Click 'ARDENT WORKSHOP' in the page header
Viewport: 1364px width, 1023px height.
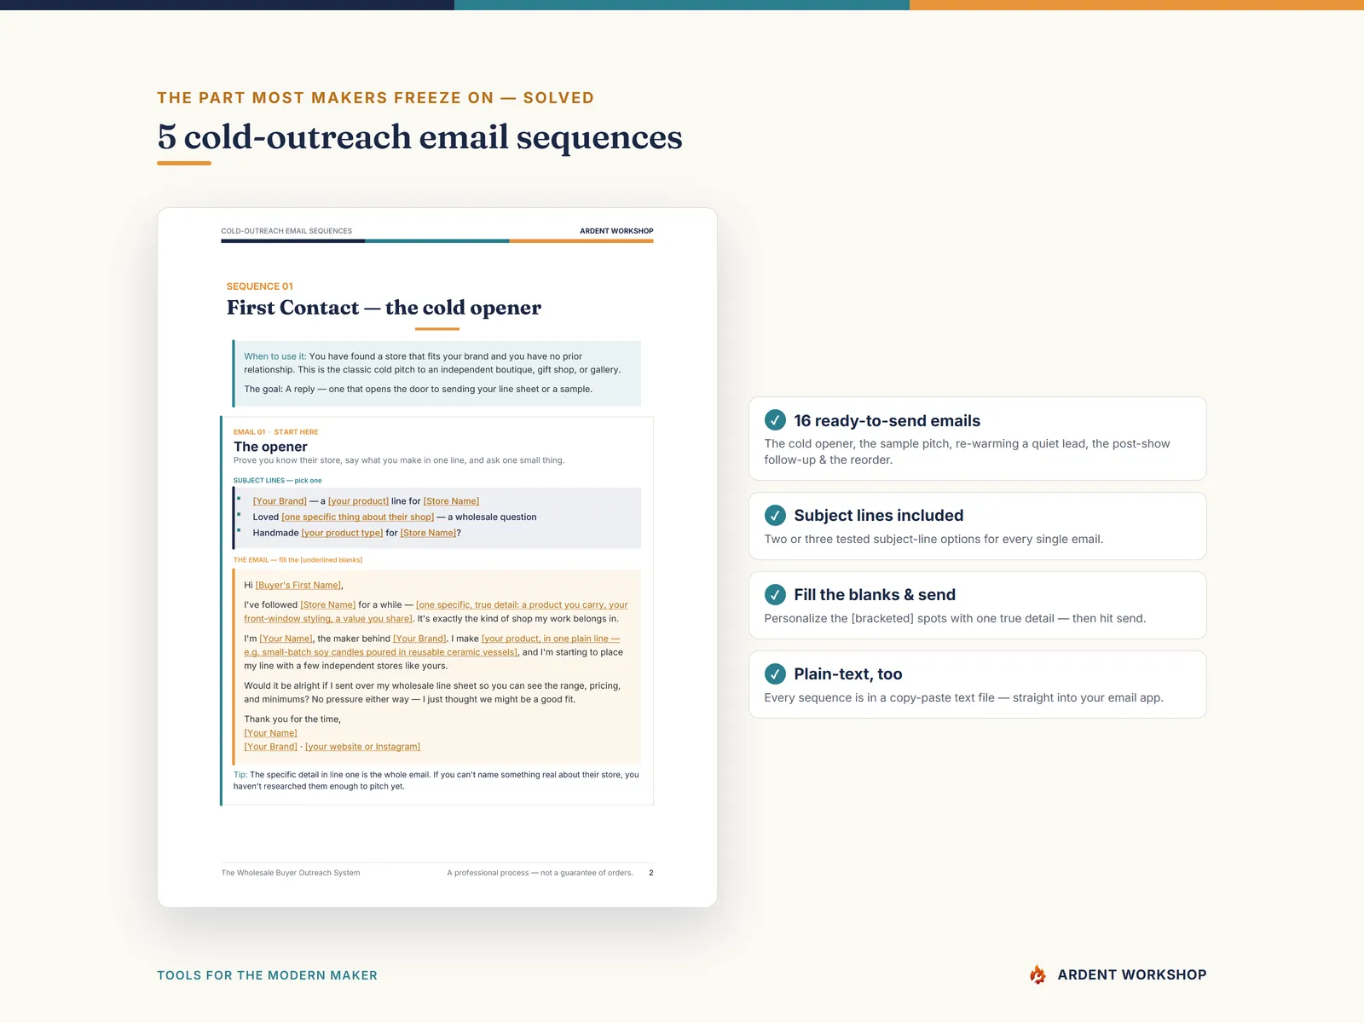coord(616,231)
